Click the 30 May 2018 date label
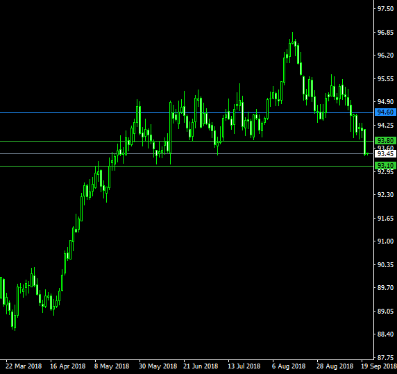Viewport: 397px width, 374px height. 158,366
